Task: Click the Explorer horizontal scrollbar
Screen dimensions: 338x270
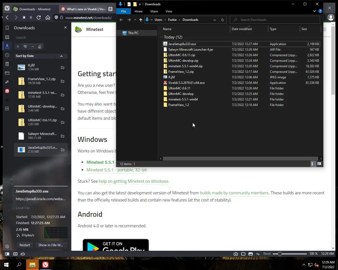Action: pos(240,158)
